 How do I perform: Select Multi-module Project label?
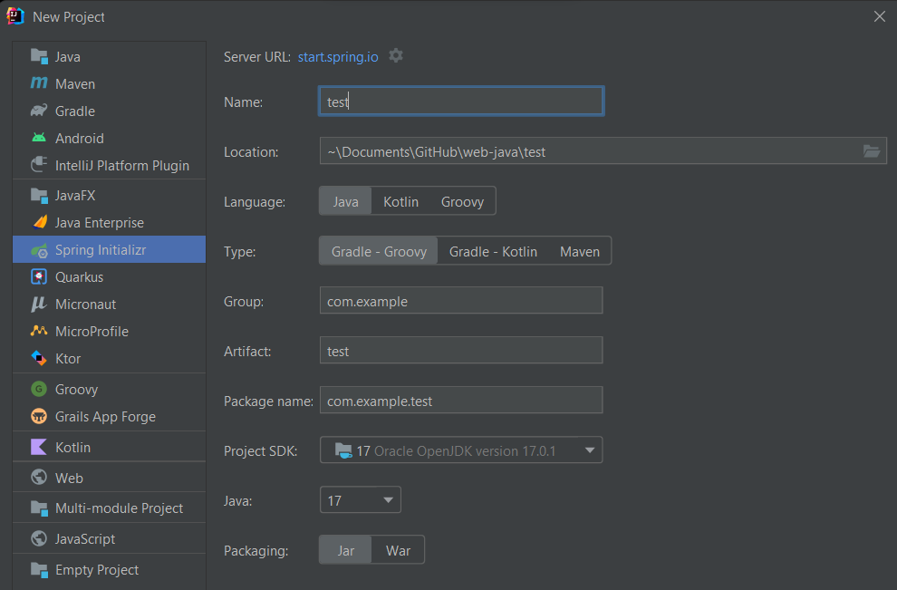[x=119, y=508]
